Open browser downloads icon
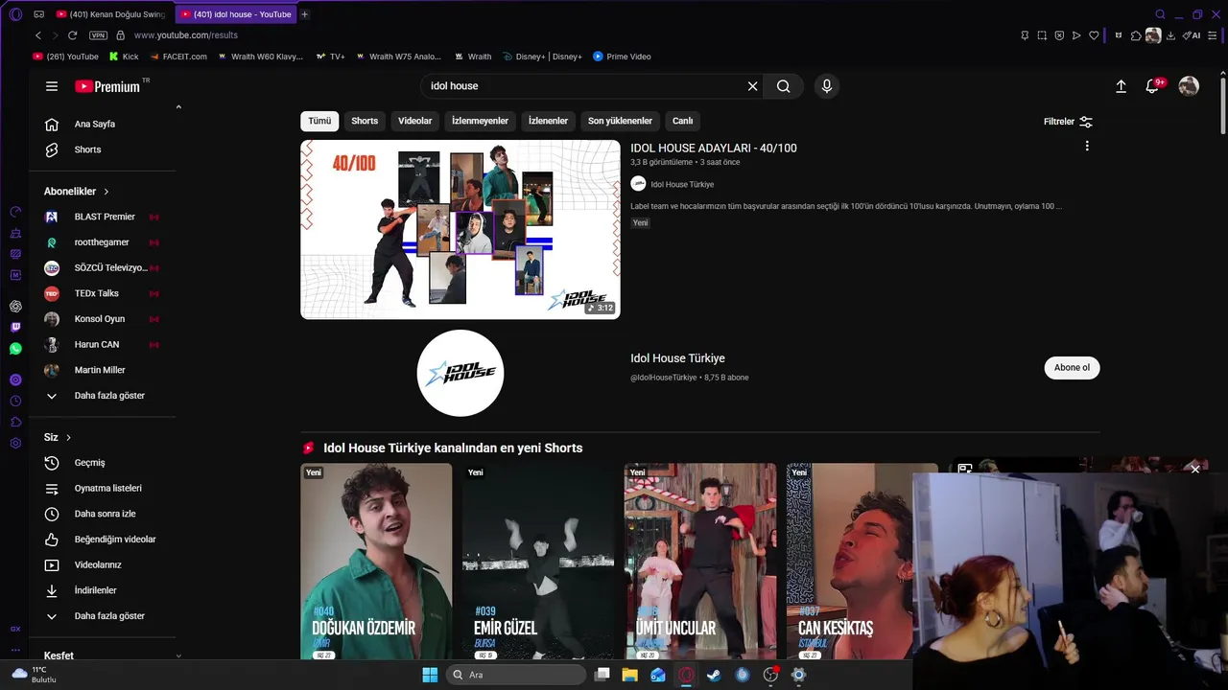The width and height of the screenshot is (1228, 690). click(x=1170, y=35)
